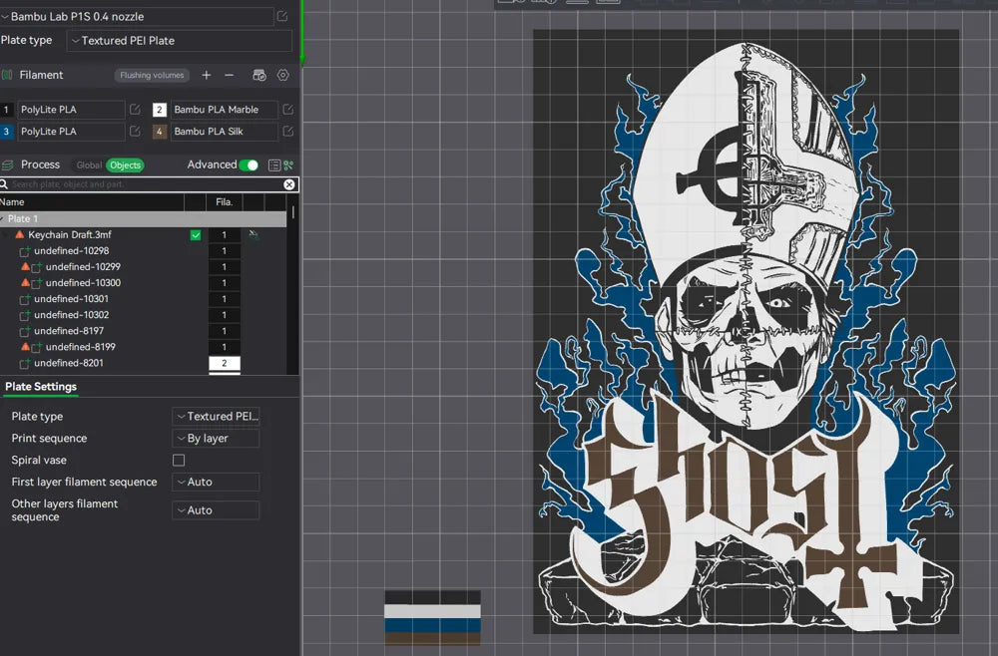Switch to the Global process tab
This screenshot has height=656, width=998.
tap(89, 165)
